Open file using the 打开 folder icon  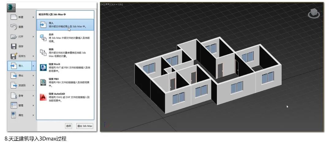click(x=14, y=36)
